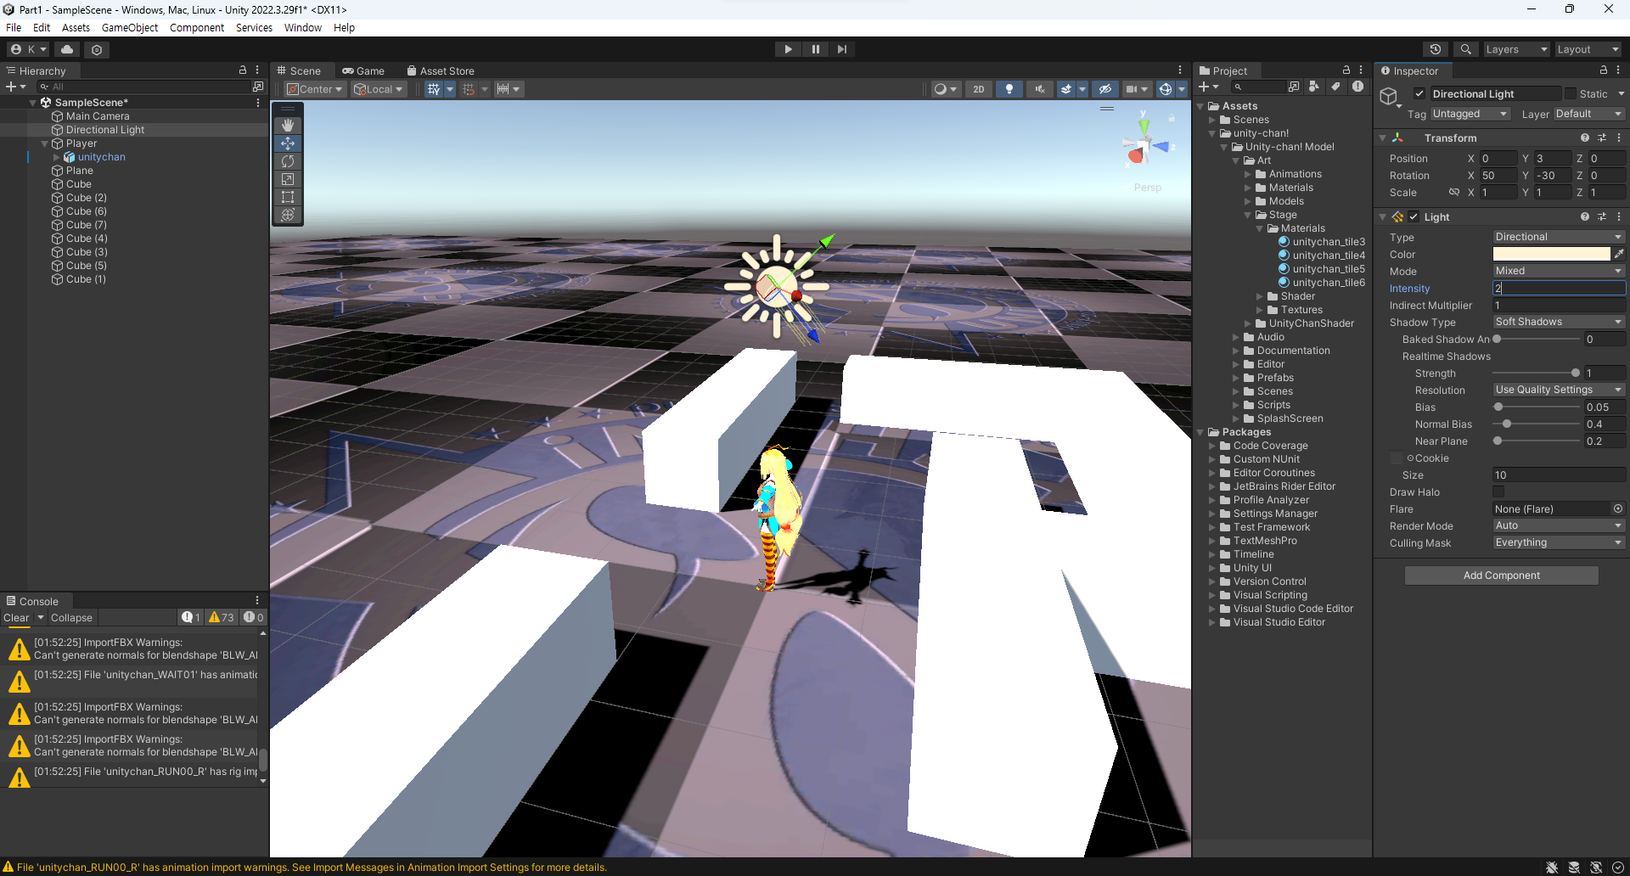
Task: Open the Layer Default dropdown
Action: (x=1588, y=114)
